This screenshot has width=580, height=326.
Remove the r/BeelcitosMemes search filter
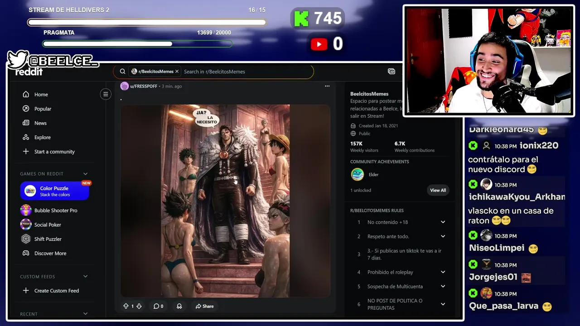coord(177,72)
